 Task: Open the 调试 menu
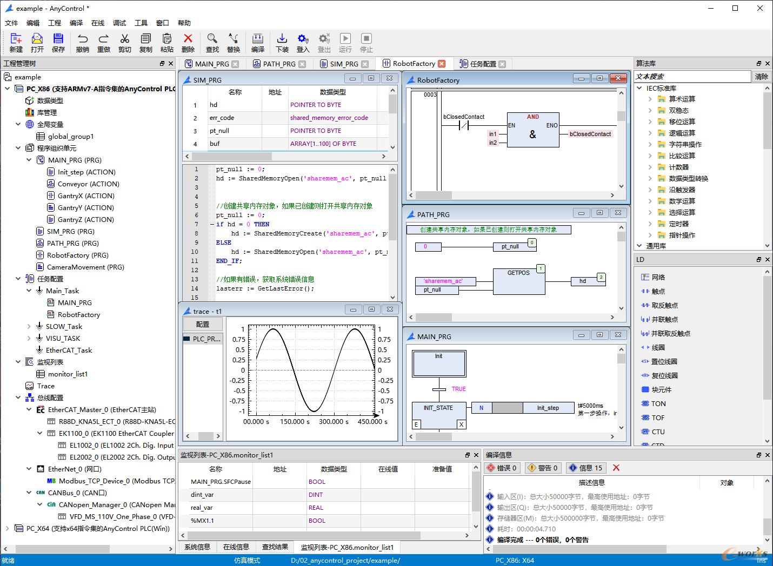[119, 23]
